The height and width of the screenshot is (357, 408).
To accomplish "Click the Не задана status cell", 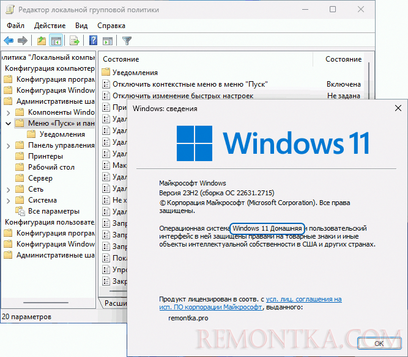I will [344, 96].
